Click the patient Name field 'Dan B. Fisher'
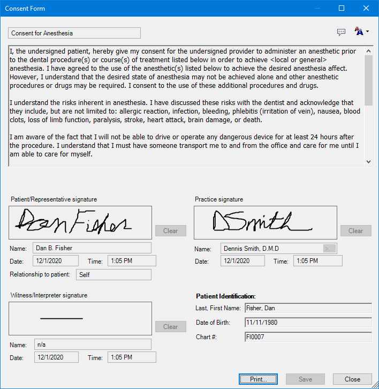This screenshot has height=389, width=379. point(92,248)
